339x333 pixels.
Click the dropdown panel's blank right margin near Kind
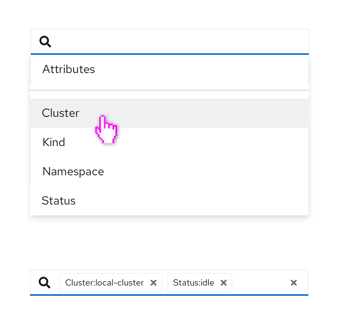tap(285, 142)
